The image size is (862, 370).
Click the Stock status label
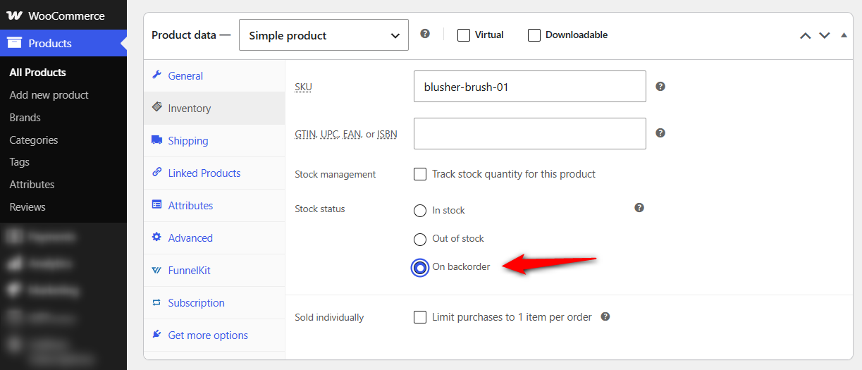[x=320, y=209]
